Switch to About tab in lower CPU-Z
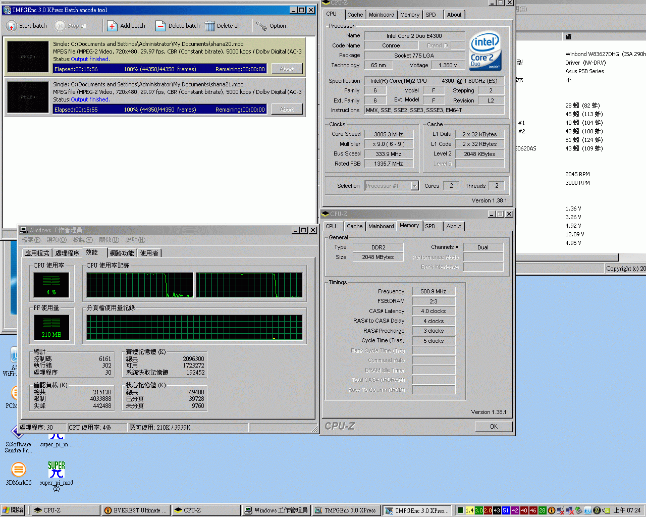This screenshot has width=646, height=517. click(x=454, y=226)
